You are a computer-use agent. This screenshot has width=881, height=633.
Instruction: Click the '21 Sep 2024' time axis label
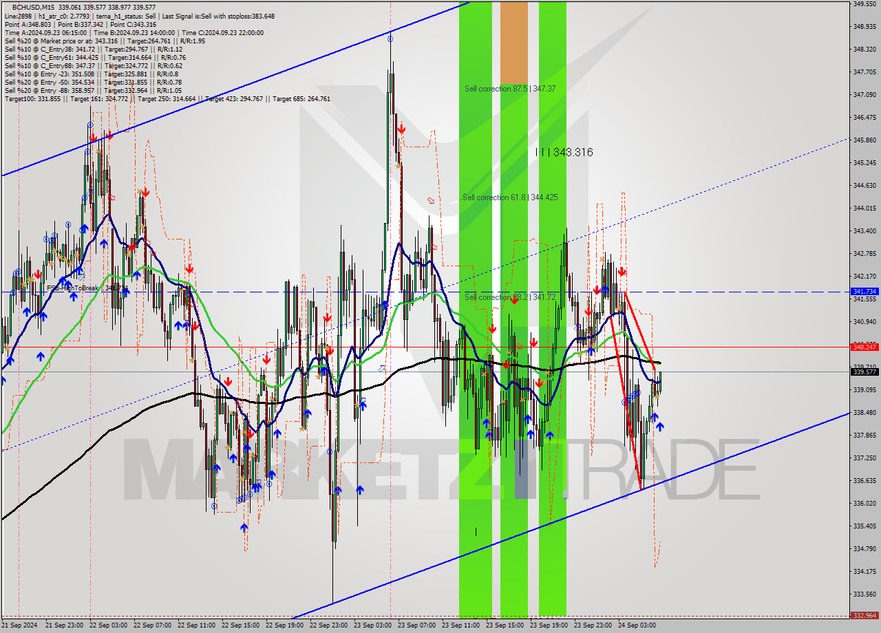[20, 625]
